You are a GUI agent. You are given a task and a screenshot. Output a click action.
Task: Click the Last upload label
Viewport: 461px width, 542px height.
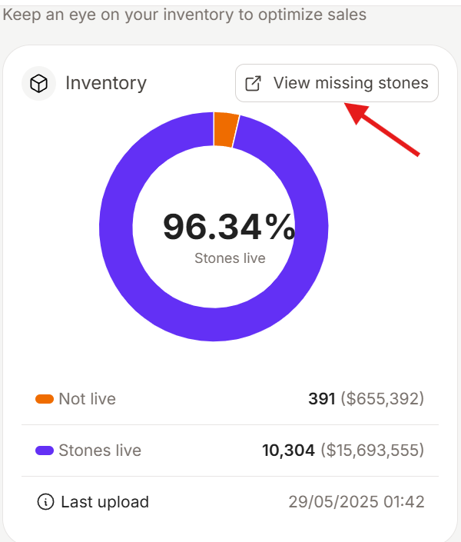[x=105, y=502]
